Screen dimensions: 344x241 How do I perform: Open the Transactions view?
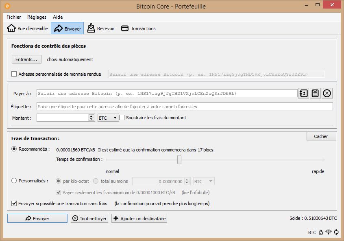pyautogui.click(x=138, y=28)
